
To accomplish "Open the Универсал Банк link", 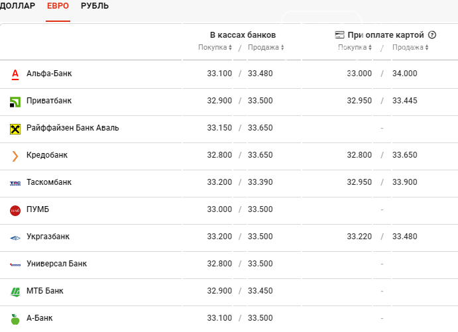I will 56,264.
